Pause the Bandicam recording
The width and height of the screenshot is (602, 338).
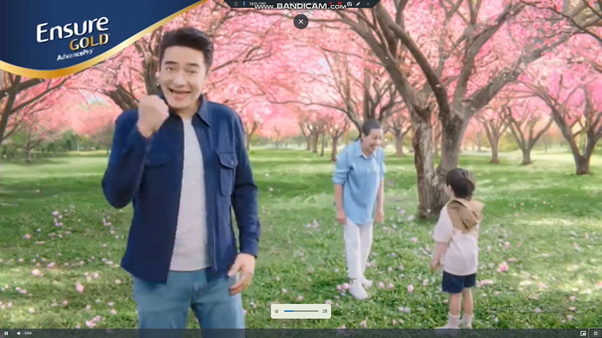[330, 4]
